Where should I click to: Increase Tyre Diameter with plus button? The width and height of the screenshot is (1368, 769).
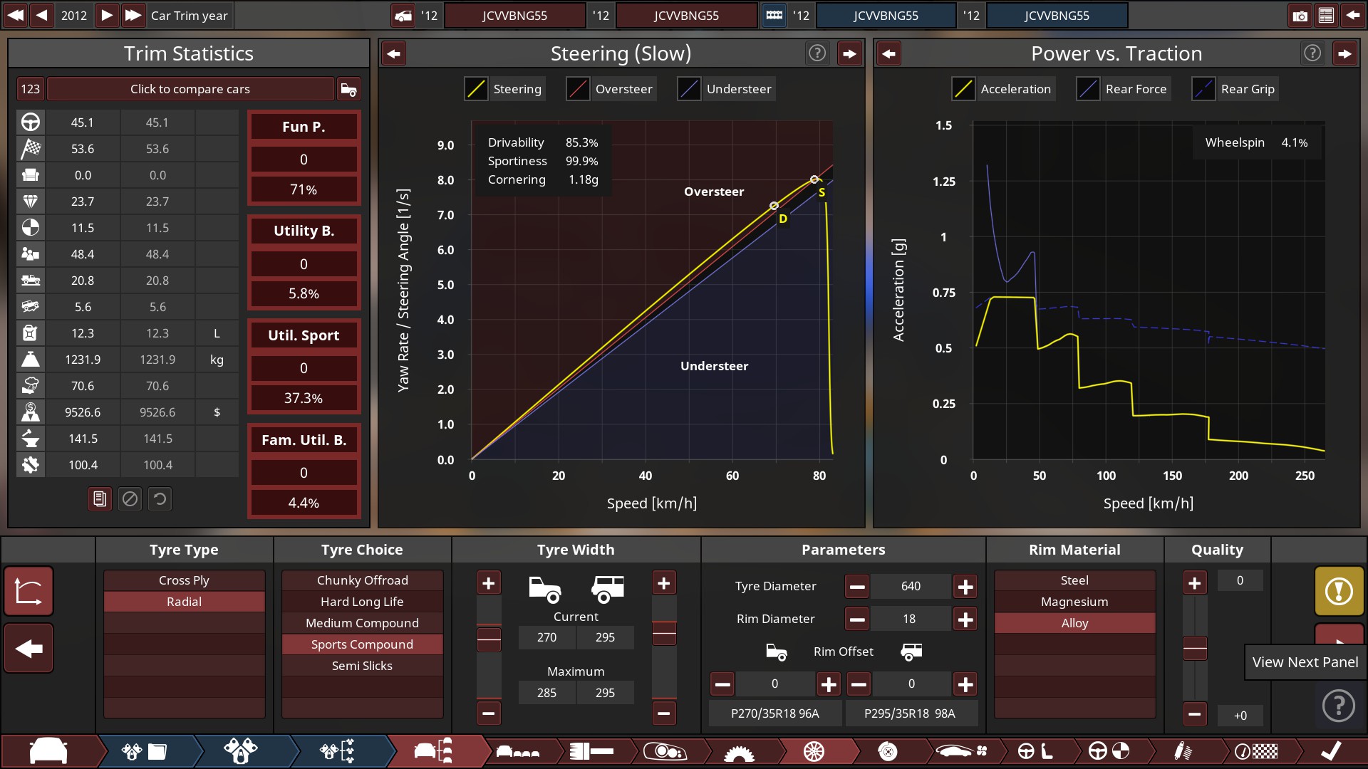(965, 587)
